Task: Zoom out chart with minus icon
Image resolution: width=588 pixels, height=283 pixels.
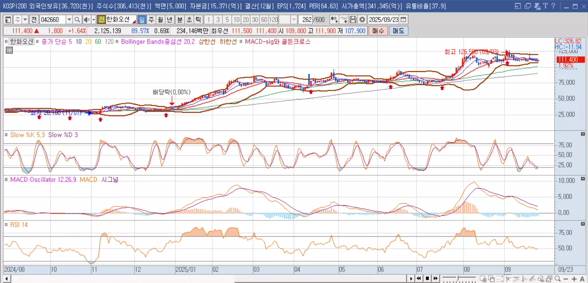Action: 565,279
